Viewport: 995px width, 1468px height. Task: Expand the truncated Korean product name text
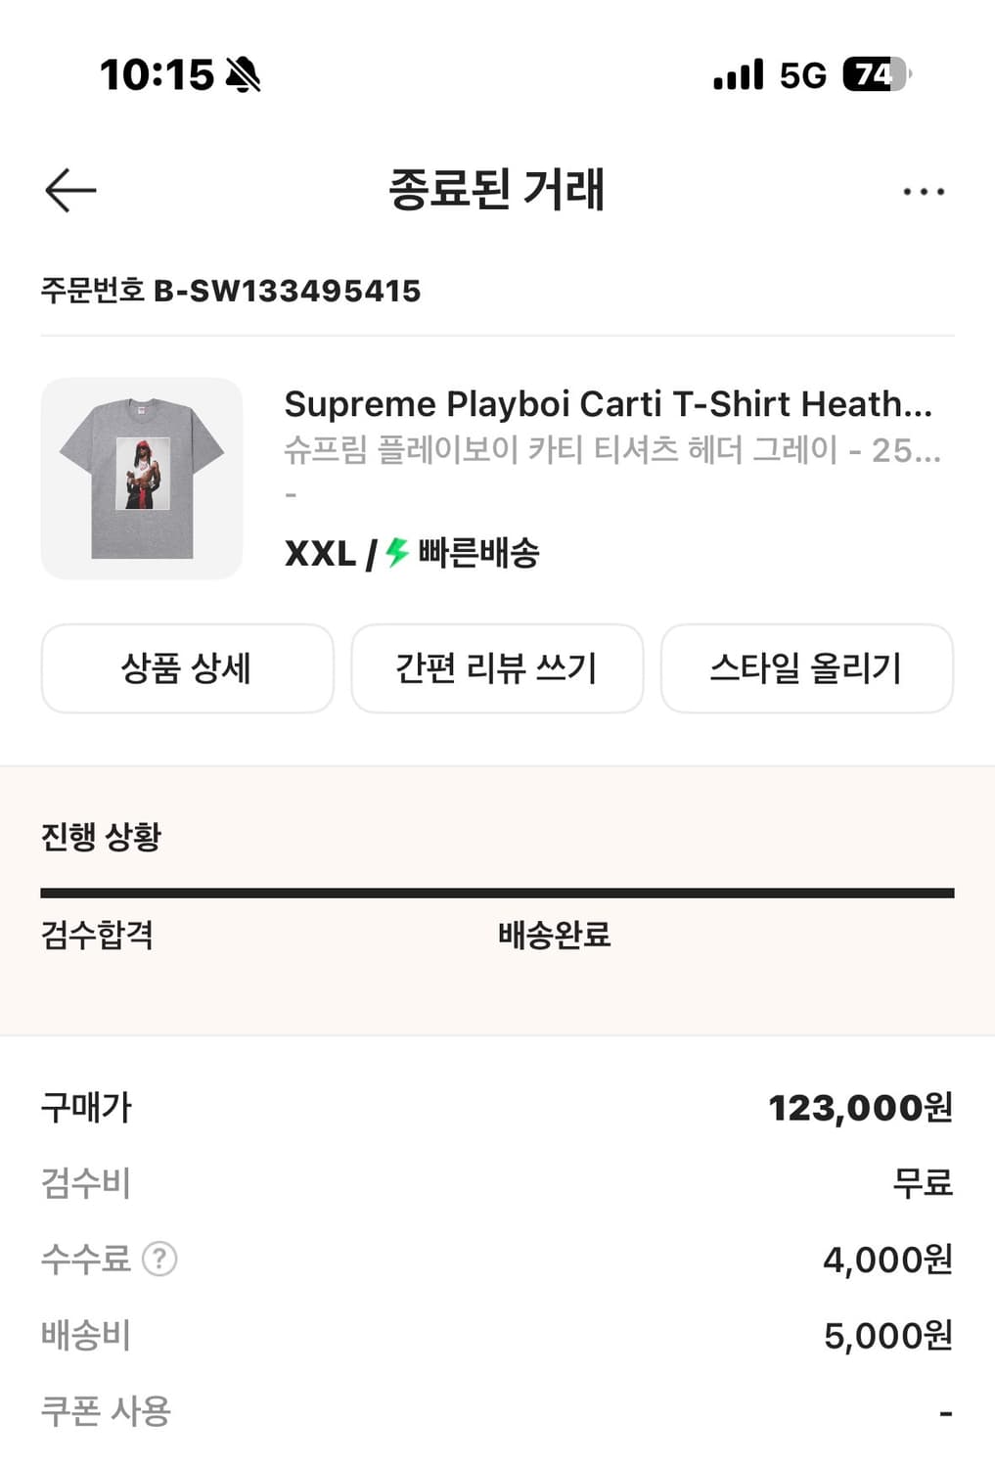(612, 453)
